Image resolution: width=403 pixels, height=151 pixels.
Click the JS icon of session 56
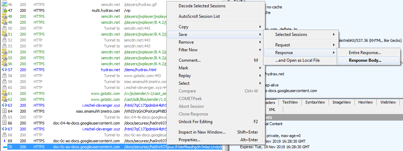click(5, 64)
